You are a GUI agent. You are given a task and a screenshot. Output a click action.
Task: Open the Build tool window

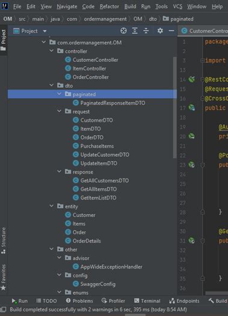pos(218,301)
